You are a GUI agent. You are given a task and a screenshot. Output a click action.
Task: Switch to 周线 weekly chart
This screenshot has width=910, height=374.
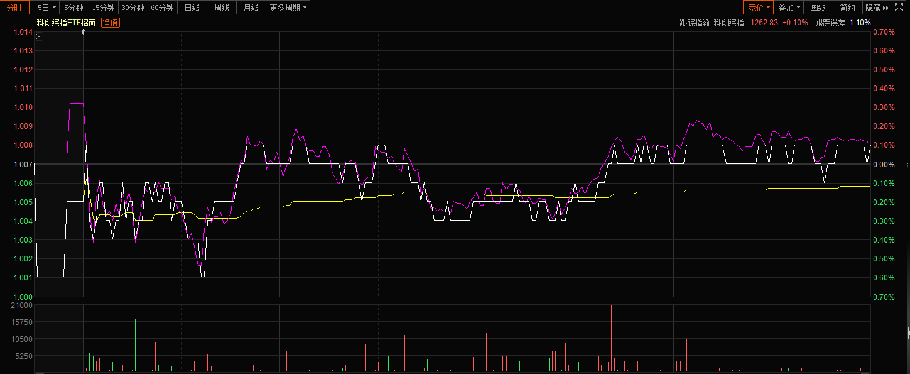(222, 8)
